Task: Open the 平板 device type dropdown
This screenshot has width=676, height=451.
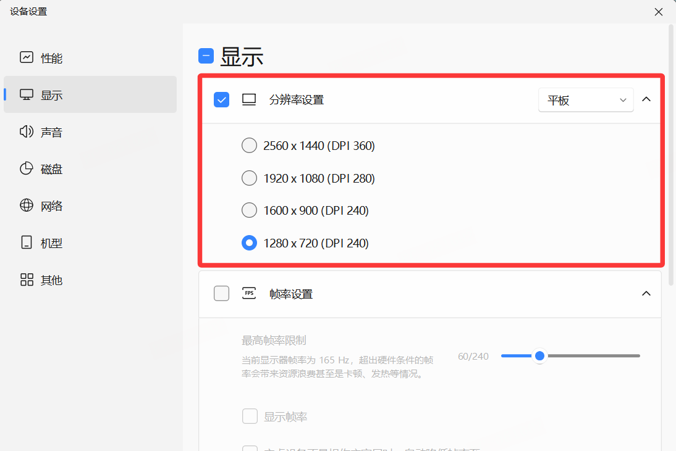Action: 585,100
